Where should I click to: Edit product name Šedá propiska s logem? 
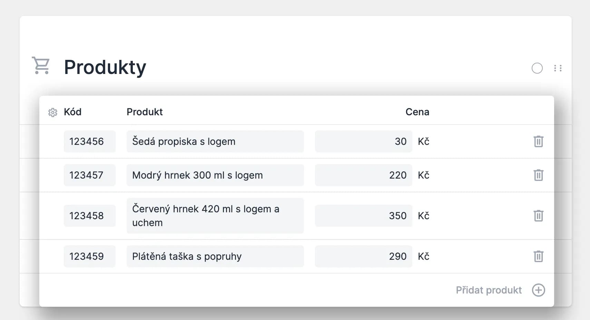pyautogui.click(x=215, y=141)
